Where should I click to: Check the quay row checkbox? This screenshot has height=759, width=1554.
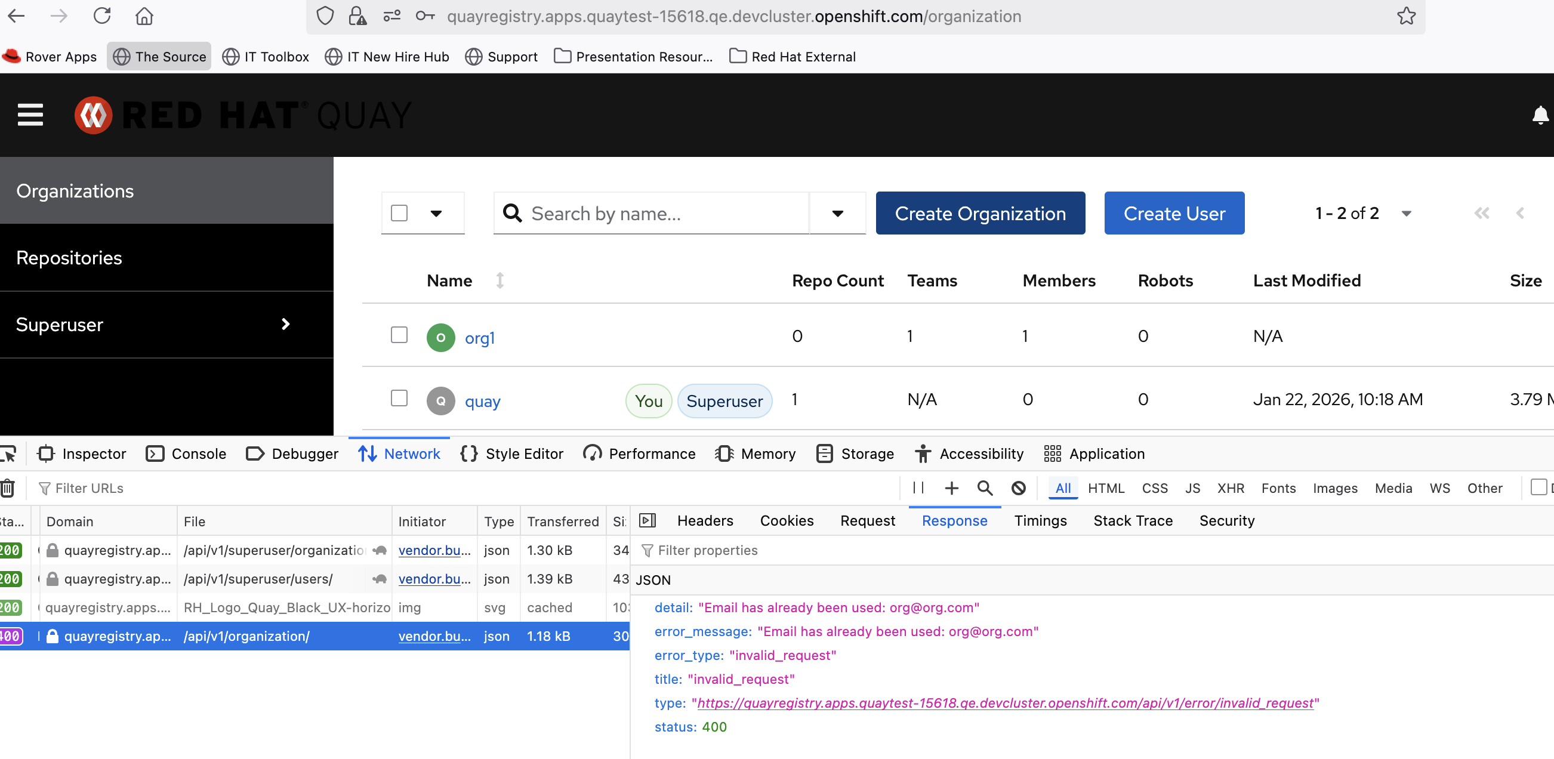coord(399,398)
